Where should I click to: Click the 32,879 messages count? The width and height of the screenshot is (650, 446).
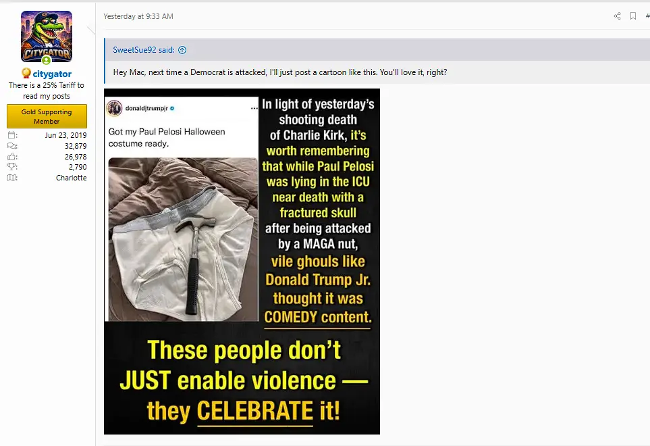pyautogui.click(x=76, y=146)
